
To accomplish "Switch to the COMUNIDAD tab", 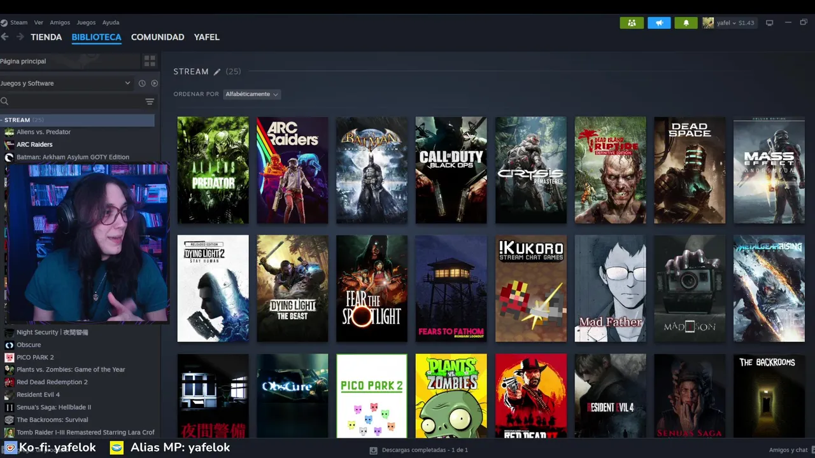I will [x=157, y=37].
